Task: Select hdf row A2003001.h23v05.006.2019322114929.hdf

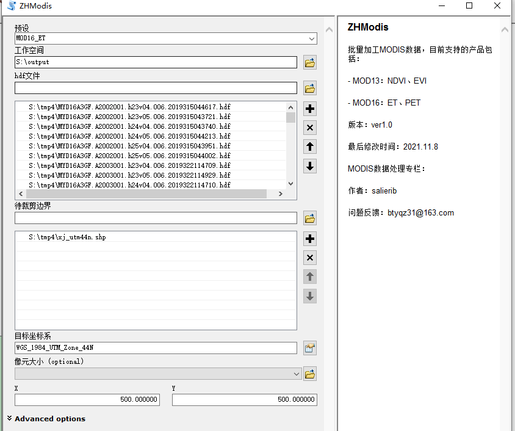Action: pyautogui.click(x=151, y=175)
